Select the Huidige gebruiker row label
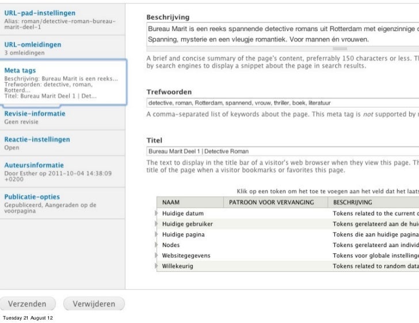Screen dimensions: 419x323 click(x=187, y=224)
